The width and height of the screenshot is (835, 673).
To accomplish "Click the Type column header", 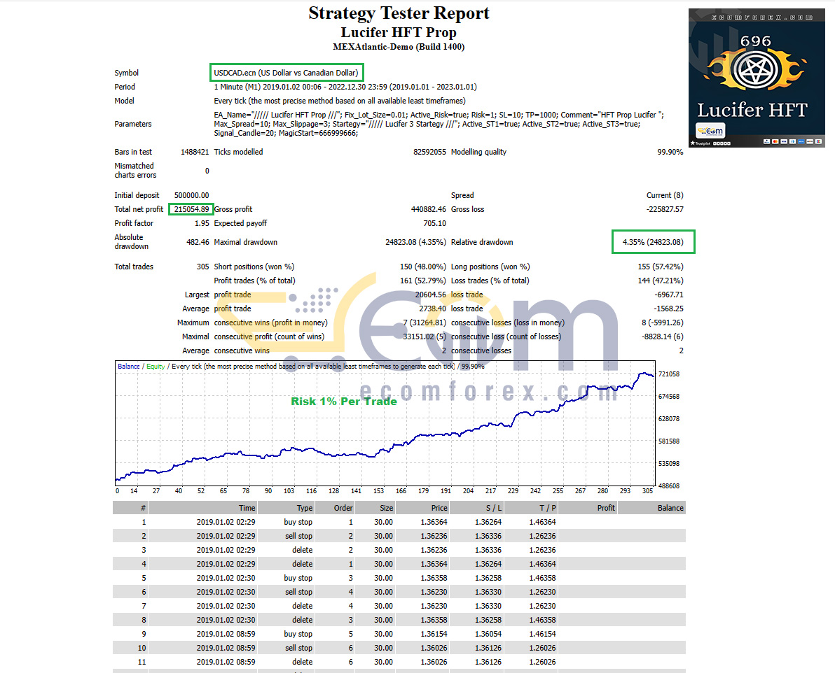I will [305, 508].
